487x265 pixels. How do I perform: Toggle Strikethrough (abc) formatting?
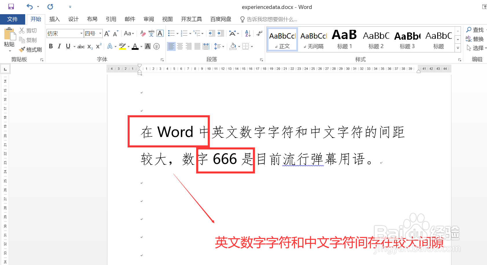81,46
